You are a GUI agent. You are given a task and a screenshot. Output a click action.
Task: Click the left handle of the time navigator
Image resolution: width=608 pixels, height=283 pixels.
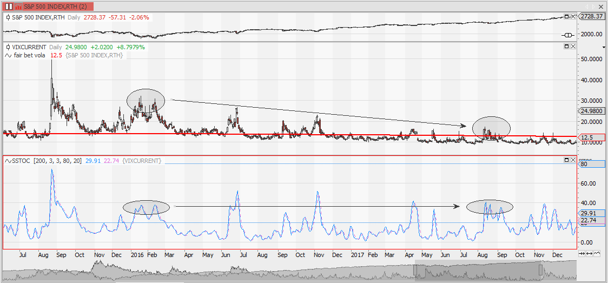point(416,269)
